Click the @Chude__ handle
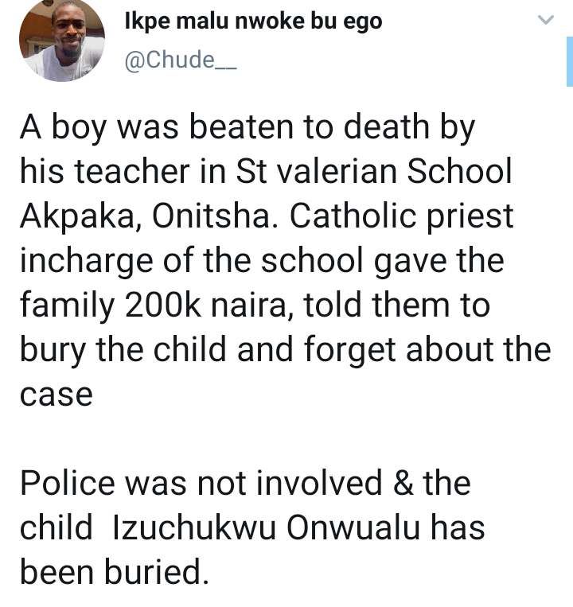 click(170, 60)
